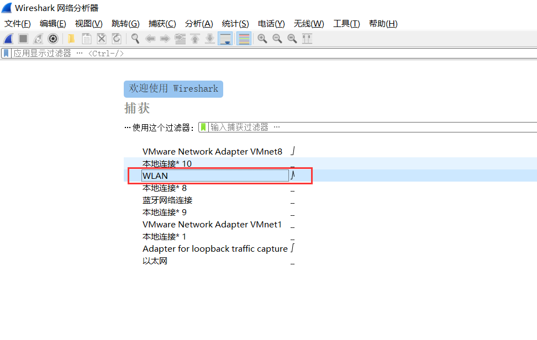
Task: Click the Reload capture file icon
Action: tap(117, 38)
